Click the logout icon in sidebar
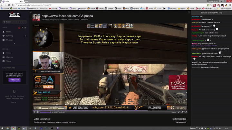The height and width of the screenshot is (130, 232). coord(25,28)
